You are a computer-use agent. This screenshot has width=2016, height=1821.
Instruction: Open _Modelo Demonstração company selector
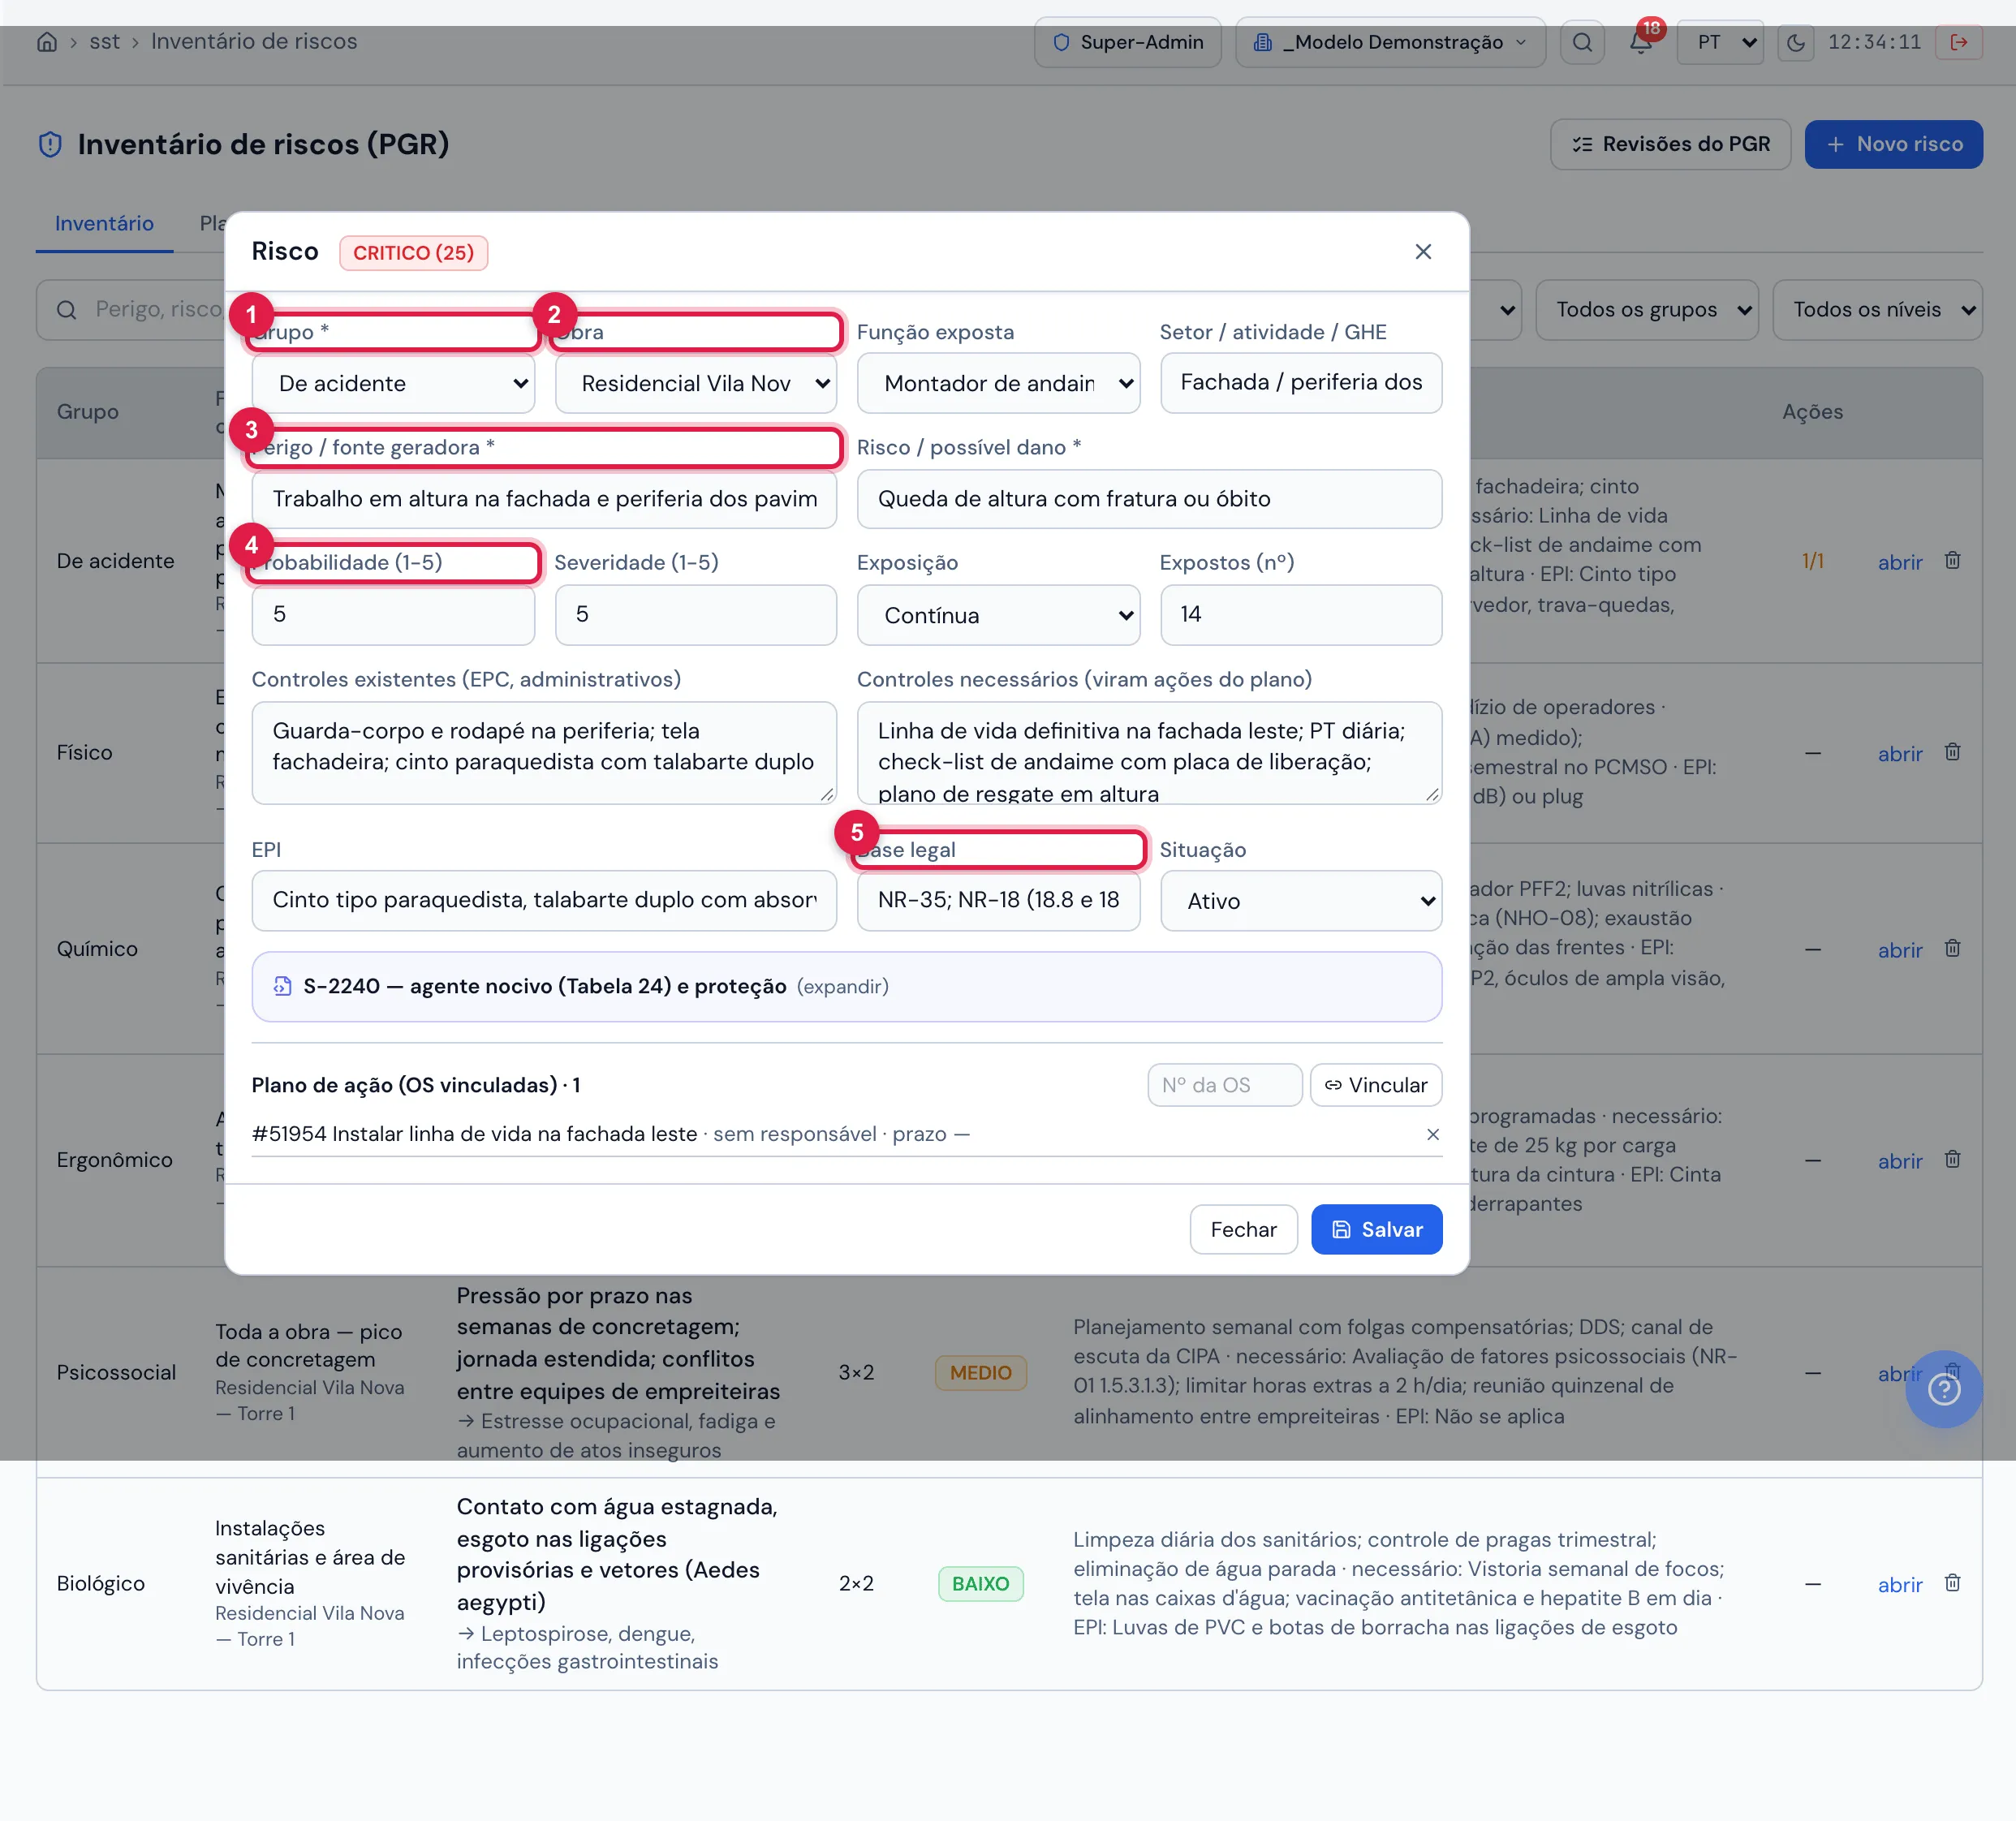[x=1390, y=42]
